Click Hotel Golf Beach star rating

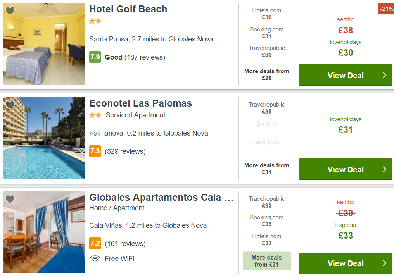(x=95, y=21)
